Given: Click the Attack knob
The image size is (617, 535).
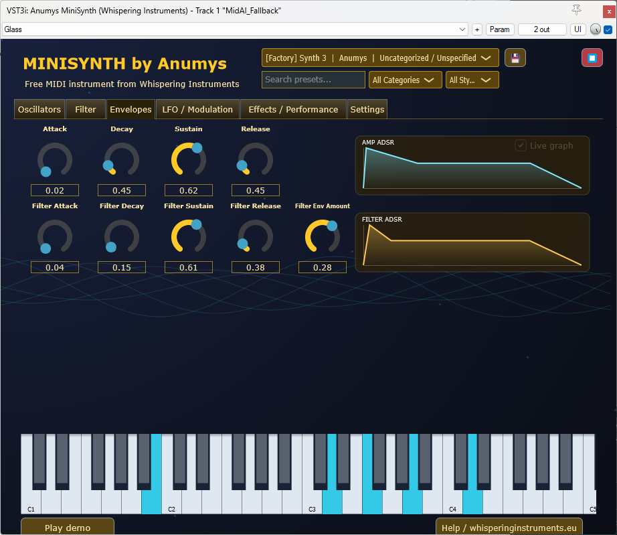Looking at the screenshot, I should 55,160.
